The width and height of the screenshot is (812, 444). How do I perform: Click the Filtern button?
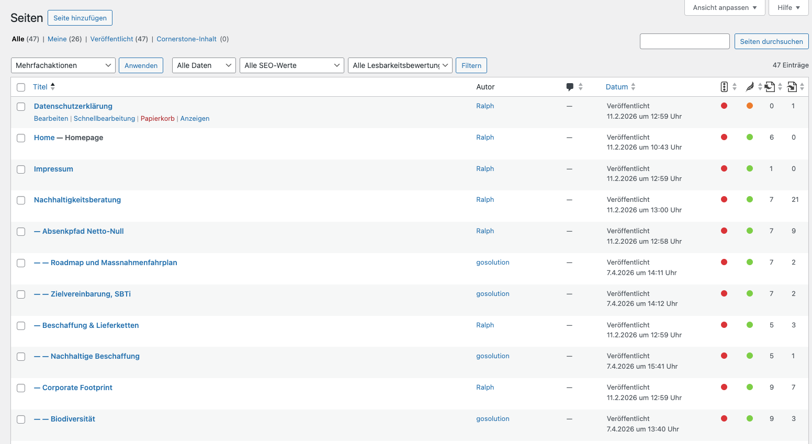(471, 65)
